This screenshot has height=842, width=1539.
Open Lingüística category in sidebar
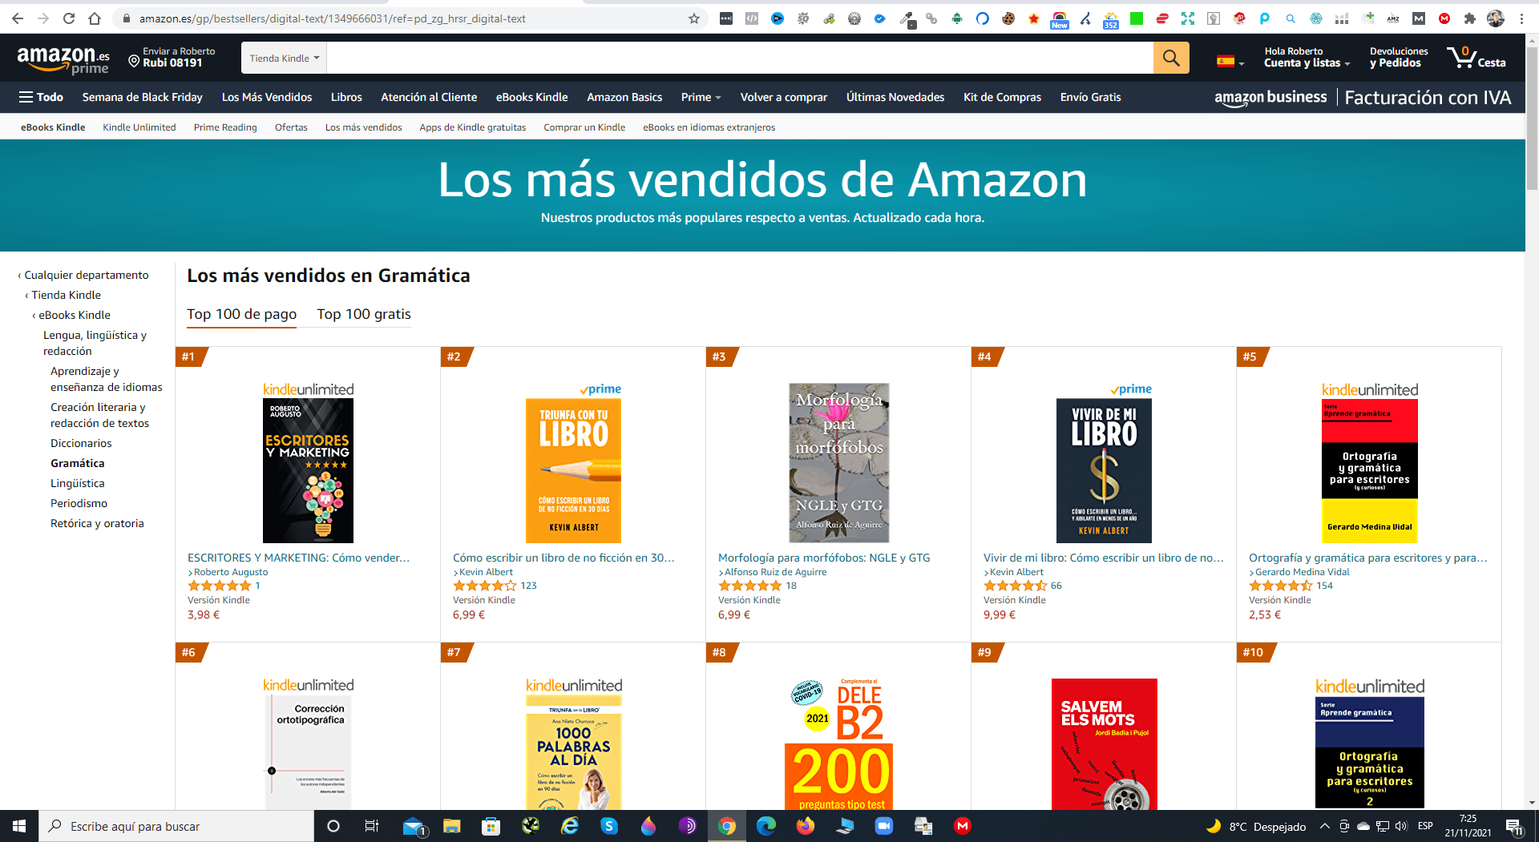click(78, 483)
